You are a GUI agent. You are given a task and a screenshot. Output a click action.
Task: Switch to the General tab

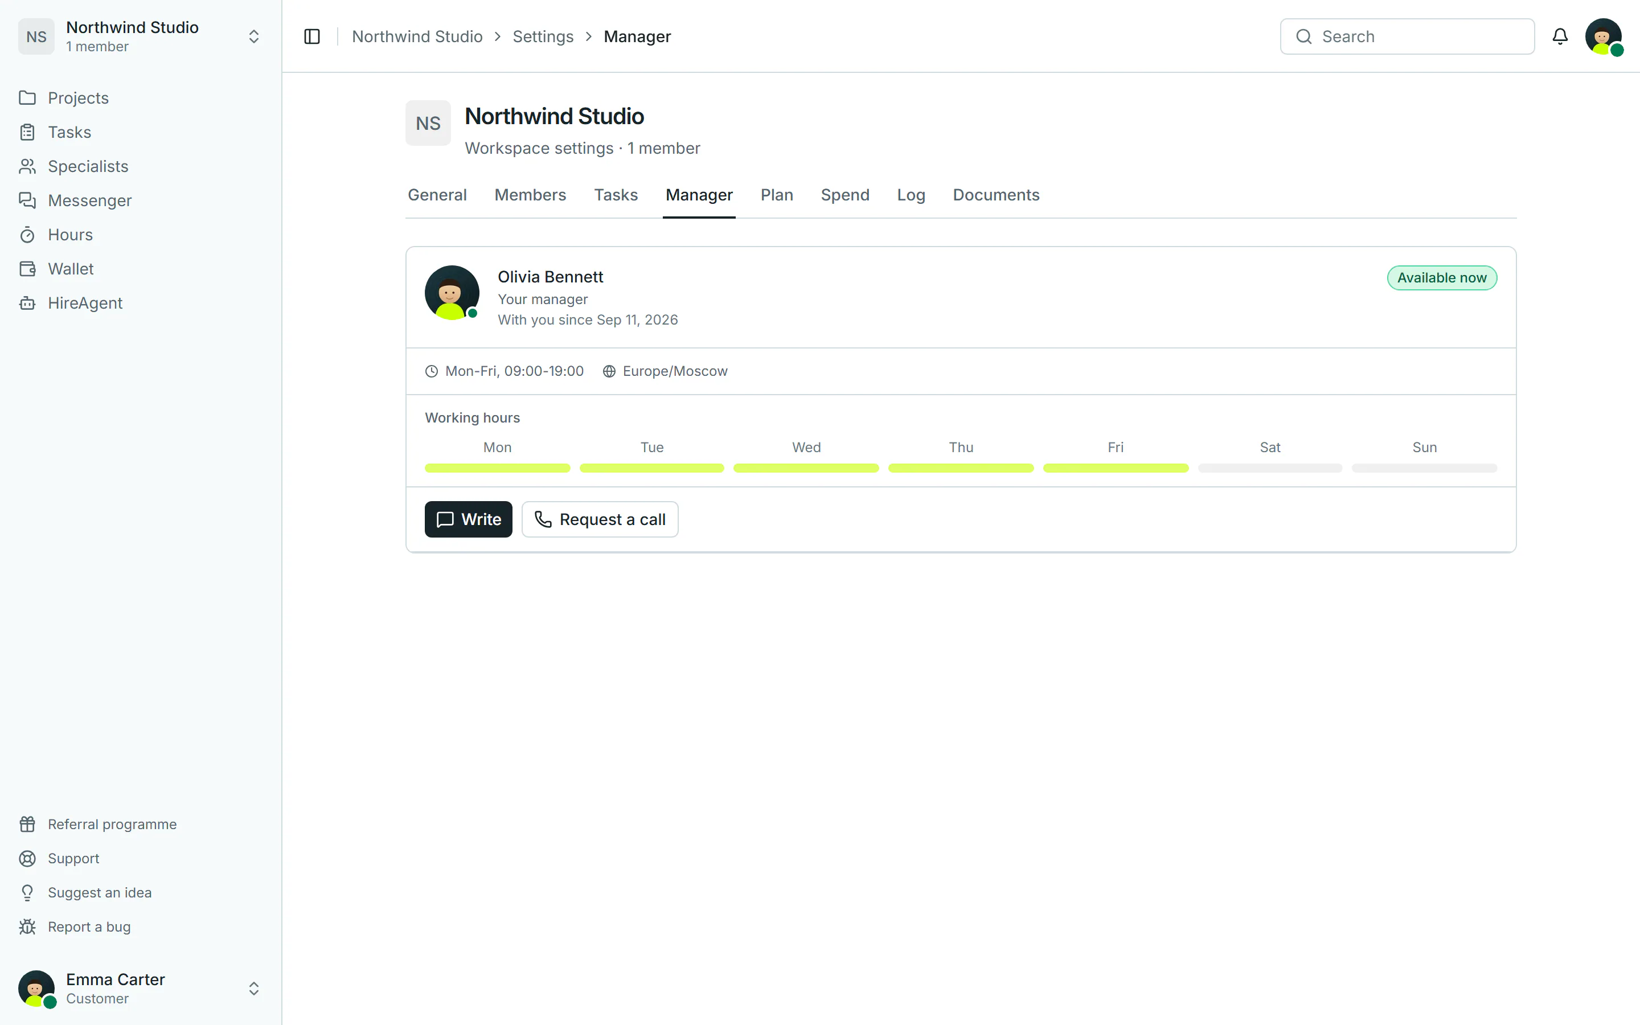437,195
